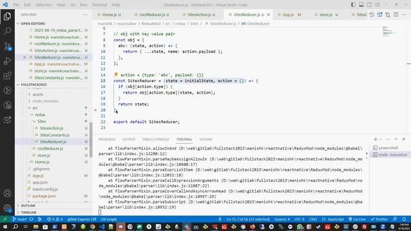Open notifications bell in status bar
Image resolution: width=411 pixels, height=231 pixels.
(404, 219)
